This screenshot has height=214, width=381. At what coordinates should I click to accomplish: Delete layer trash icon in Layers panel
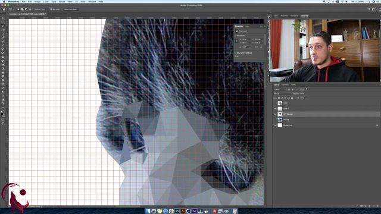point(378,206)
